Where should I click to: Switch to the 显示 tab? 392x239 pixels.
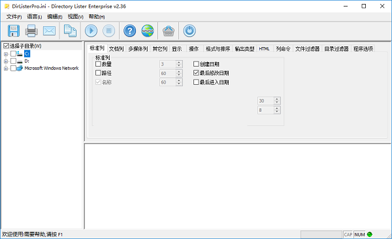177,49
